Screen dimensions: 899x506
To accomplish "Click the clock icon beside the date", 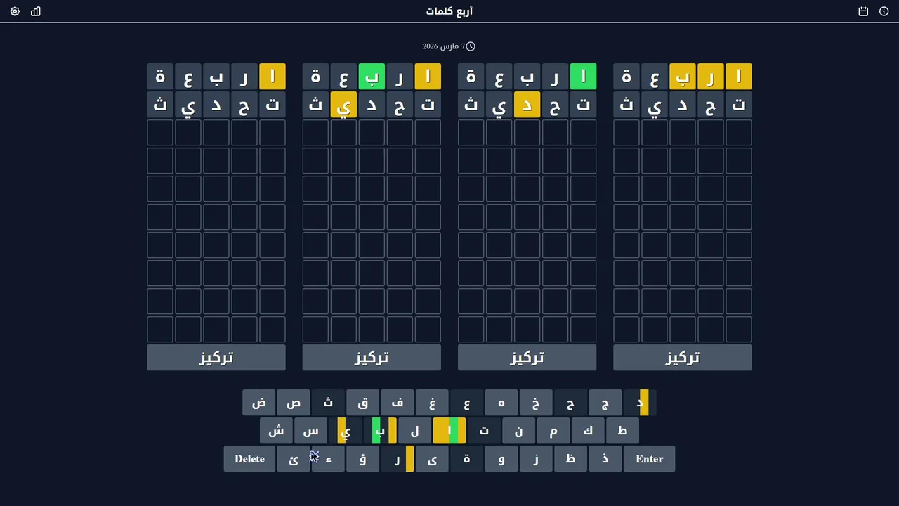I will coord(471,46).
